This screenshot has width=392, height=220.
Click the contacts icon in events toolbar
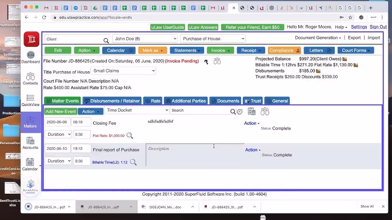[265, 112]
